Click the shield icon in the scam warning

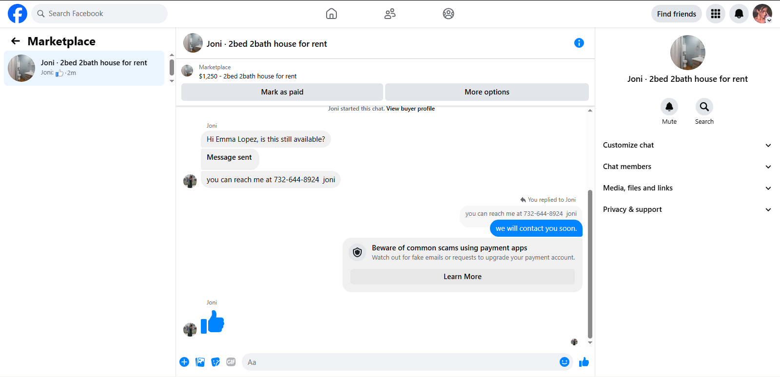357,252
